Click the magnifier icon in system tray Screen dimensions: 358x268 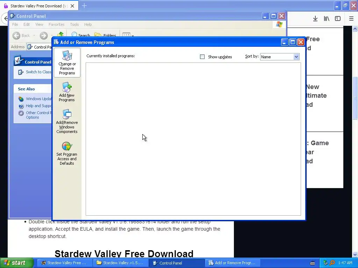(332, 263)
